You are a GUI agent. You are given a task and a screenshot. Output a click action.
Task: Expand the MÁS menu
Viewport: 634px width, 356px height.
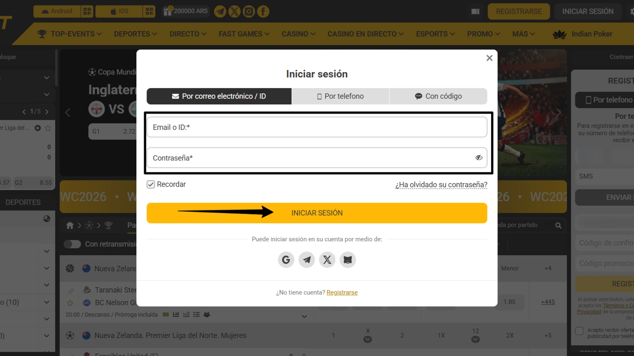click(524, 34)
